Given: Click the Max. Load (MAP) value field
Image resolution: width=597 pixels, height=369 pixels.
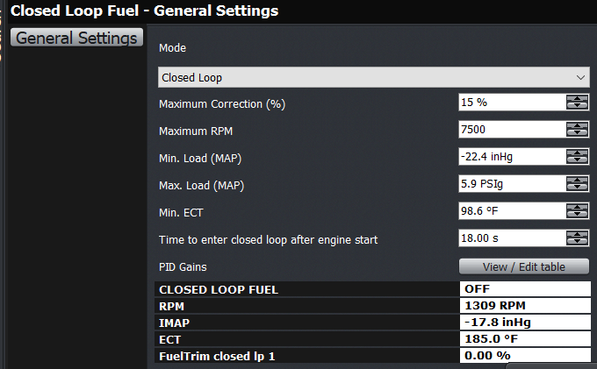Looking at the screenshot, I should (x=512, y=184).
